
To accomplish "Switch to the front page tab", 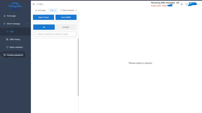I will point(40,10).
